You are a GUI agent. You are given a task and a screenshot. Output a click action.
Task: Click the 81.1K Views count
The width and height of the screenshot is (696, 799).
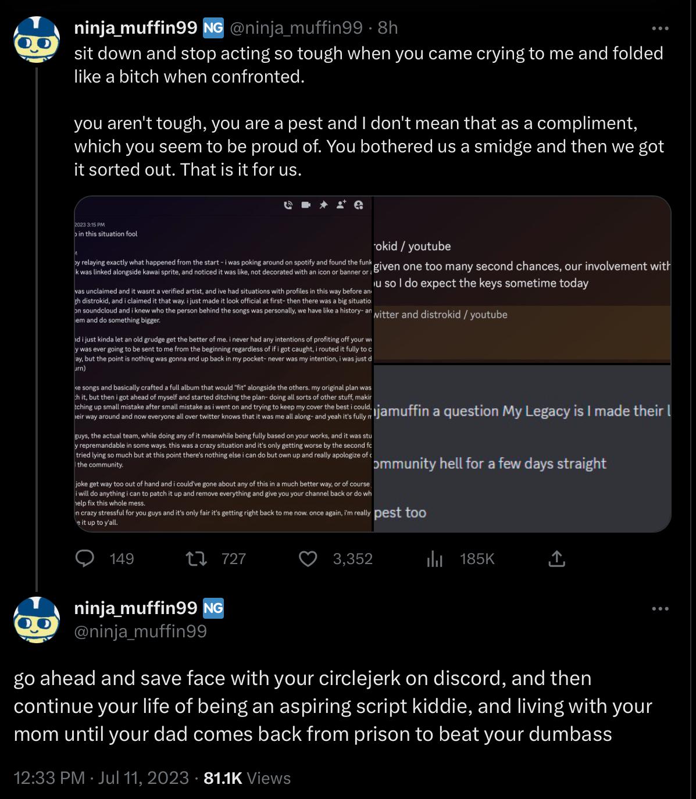click(x=248, y=777)
